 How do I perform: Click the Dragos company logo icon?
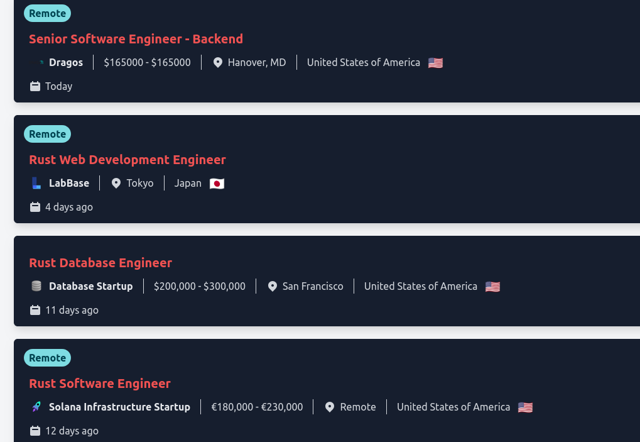(41, 62)
